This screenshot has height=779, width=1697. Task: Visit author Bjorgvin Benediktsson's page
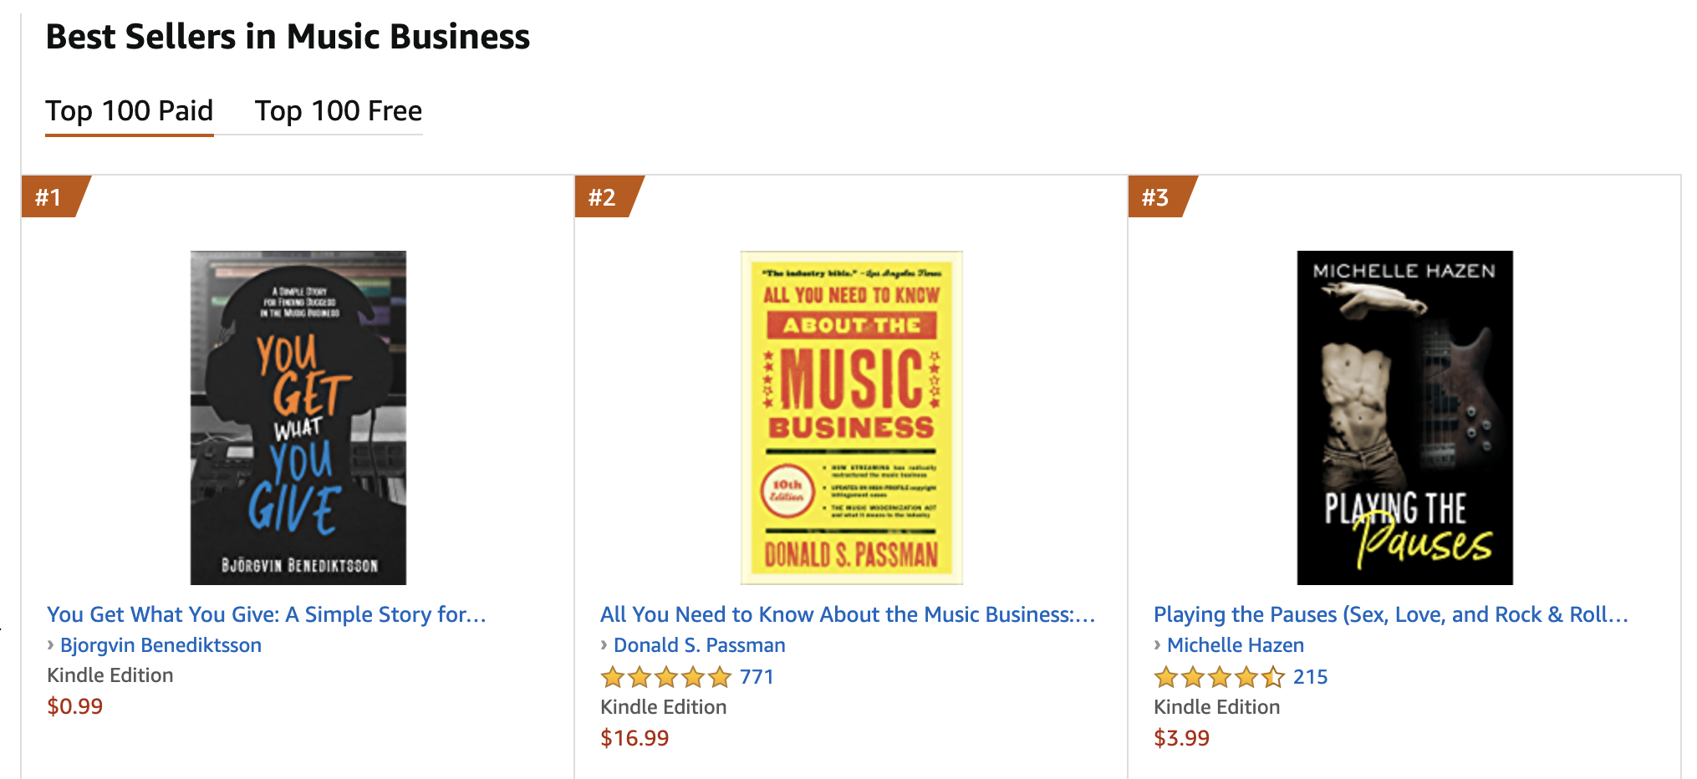pyautogui.click(x=161, y=645)
